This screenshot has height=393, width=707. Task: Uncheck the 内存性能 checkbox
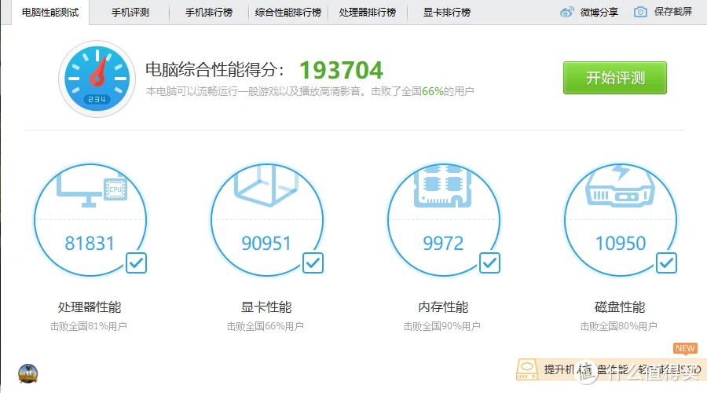[489, 263]
